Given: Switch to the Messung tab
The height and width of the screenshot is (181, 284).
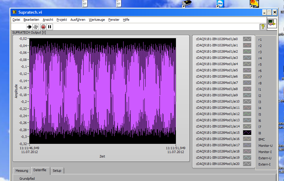Looking at the screenshot, I should tap(22, 171).
